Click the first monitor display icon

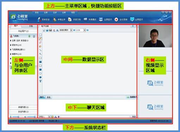101,19
